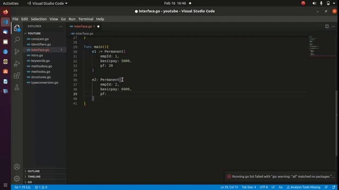Open editor More Actions ellipsis
Image resolution: width=339 pixels, height=190 pixels.
tap(333, 26)
